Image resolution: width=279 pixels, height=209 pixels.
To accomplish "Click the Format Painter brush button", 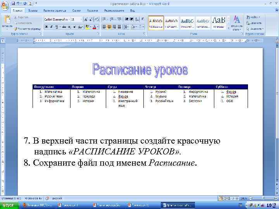I will coord(28,29).
